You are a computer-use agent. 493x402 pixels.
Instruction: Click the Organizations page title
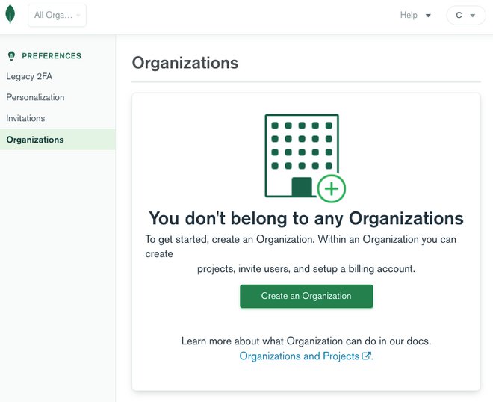click(x=185, y=63)
